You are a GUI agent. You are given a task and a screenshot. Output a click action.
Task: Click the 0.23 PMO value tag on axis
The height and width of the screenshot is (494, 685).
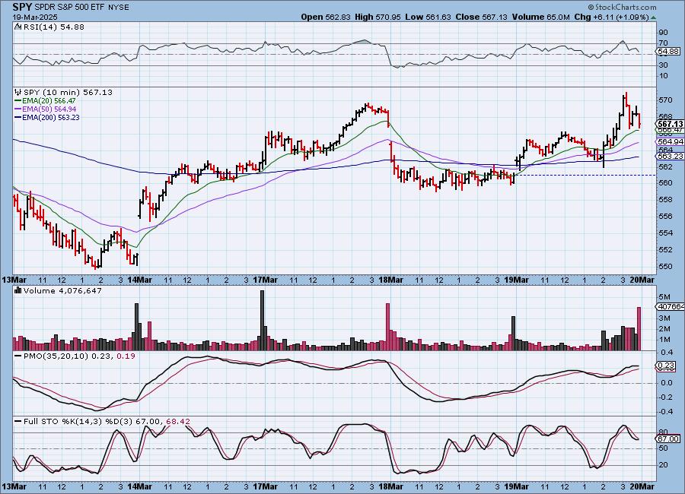click(667, 366)
